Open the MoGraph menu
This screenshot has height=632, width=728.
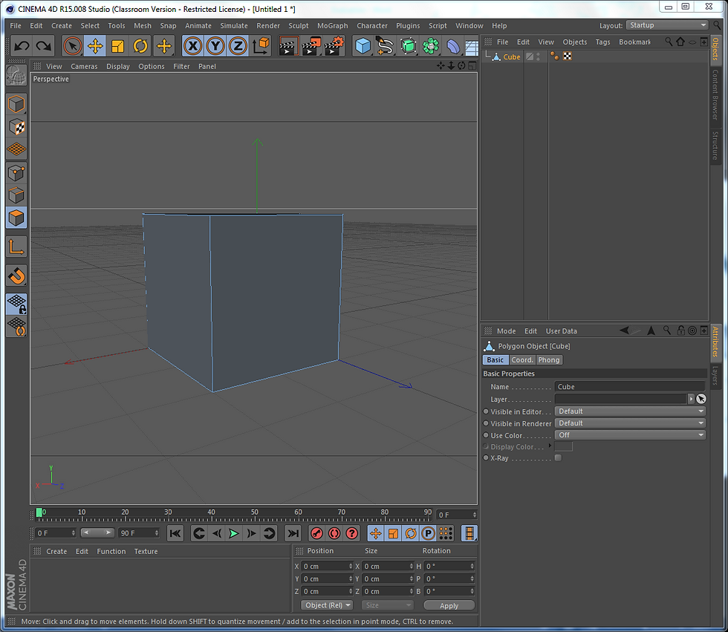tap(333, 25)
